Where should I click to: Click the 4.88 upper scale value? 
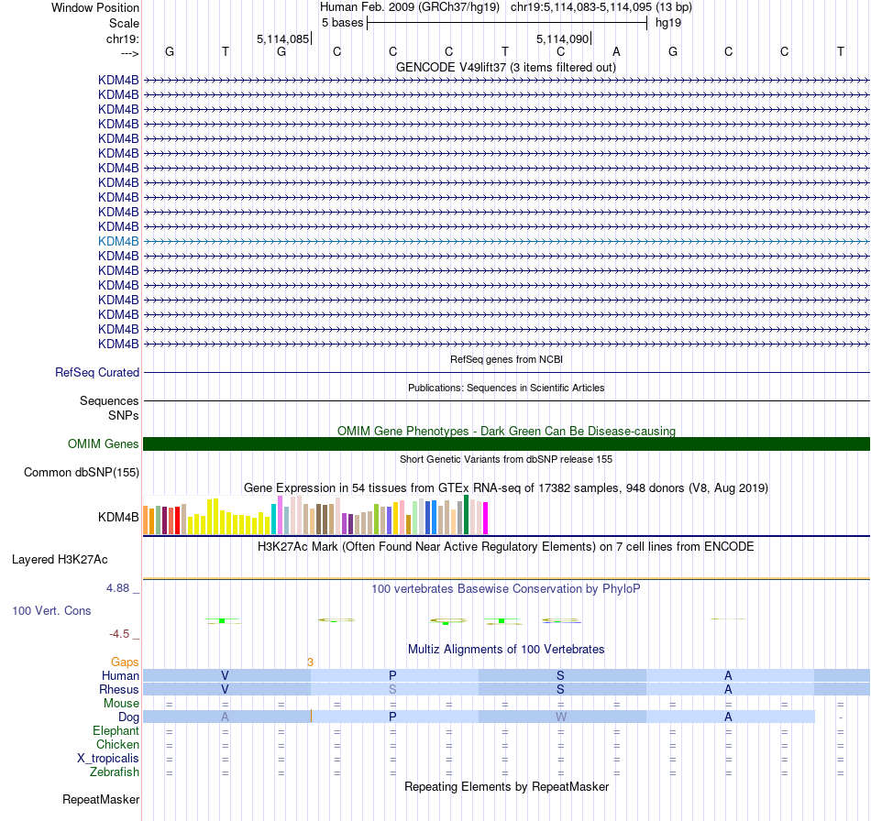coord(117,588)
